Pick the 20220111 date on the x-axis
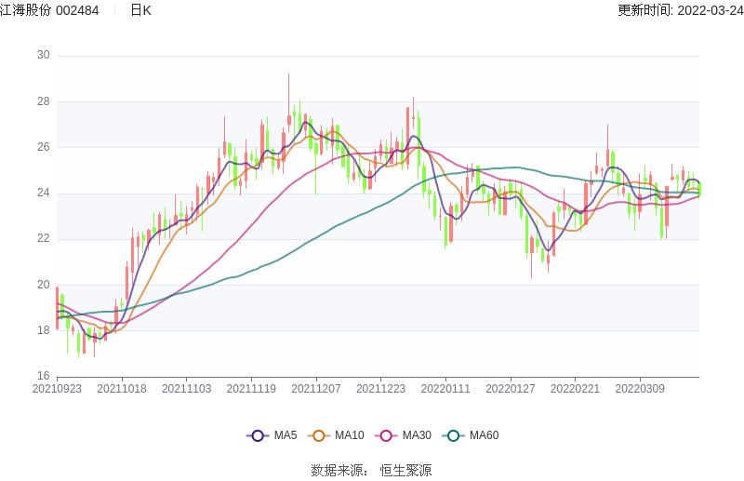The height and width of the screenshot is (481, 744). tap(445, 388)
